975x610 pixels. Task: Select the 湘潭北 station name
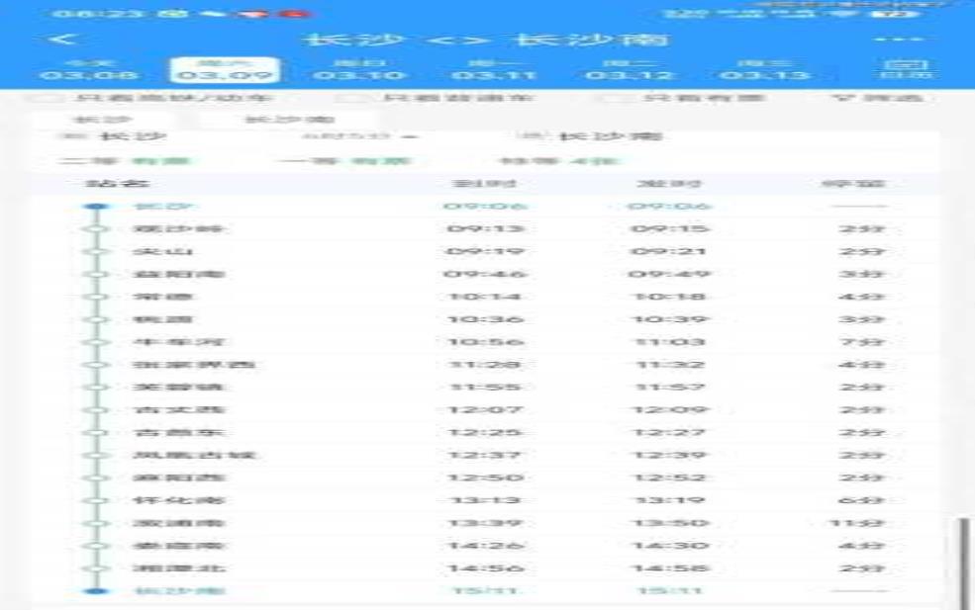[x=178, y=568]
